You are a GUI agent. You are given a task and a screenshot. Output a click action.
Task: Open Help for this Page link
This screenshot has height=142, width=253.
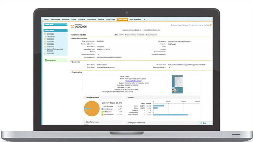click(204, 25)
